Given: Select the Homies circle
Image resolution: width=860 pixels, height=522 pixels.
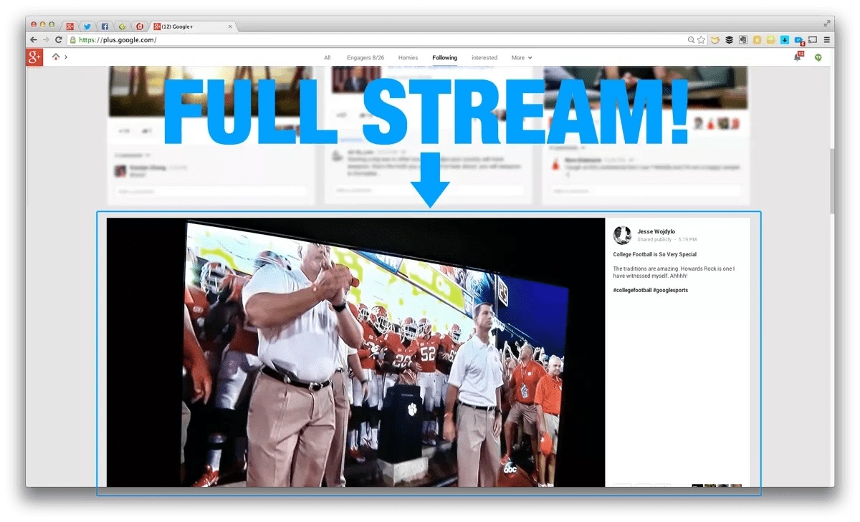Looking at the screenshot, I should 408,58.
